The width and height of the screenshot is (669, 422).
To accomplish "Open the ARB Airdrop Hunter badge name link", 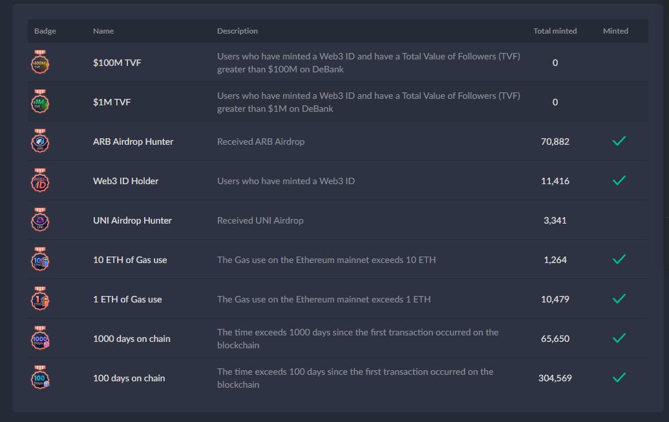I will (133, 141).
